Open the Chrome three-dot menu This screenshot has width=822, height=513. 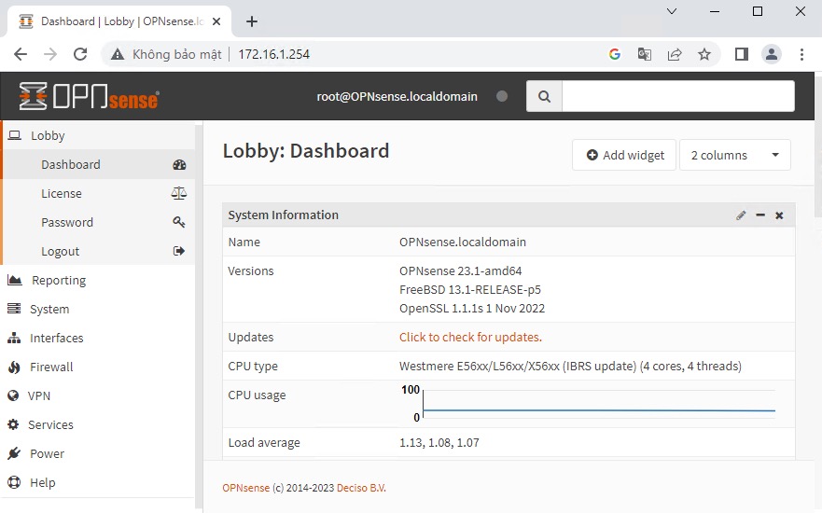tap(801, 54)
